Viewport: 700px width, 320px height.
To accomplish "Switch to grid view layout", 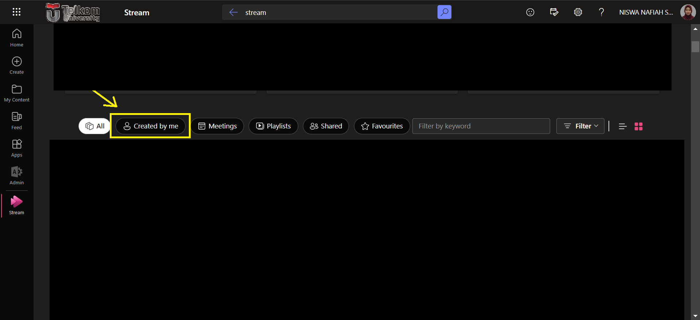I will [x=638, y=126].
